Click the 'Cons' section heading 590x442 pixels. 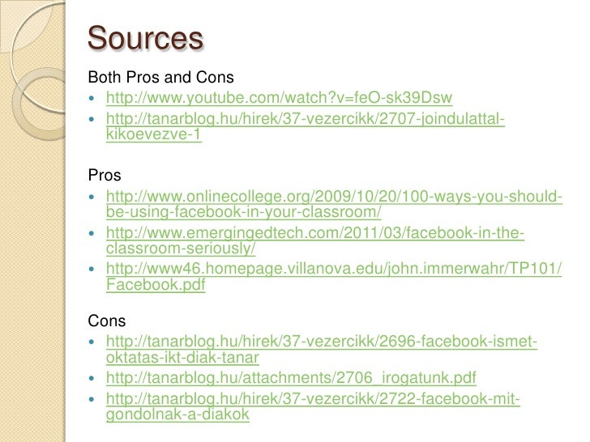click(x=106, y=321)
